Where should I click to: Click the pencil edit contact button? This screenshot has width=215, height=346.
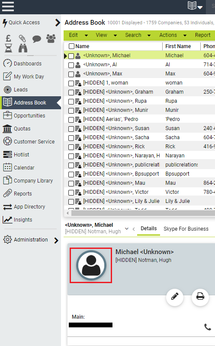[x=175, y=297]
